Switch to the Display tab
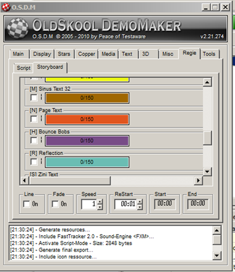 [42, 54]
